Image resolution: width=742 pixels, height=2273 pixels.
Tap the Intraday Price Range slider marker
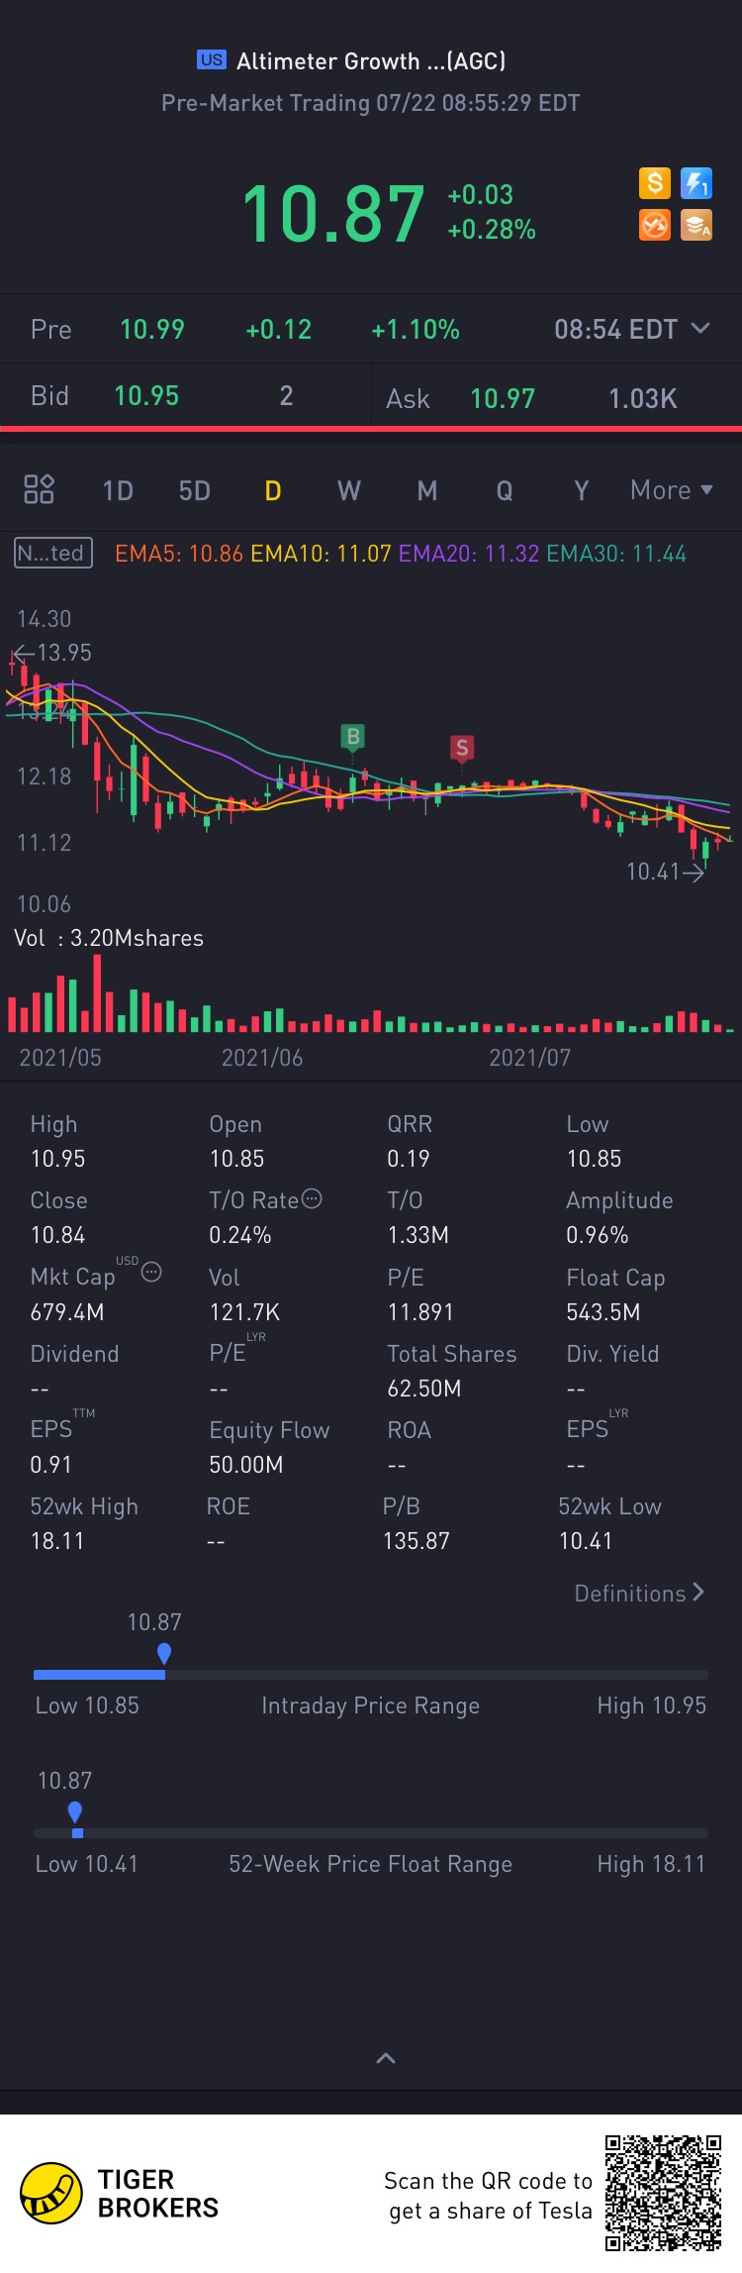(x=164, y=1653)
